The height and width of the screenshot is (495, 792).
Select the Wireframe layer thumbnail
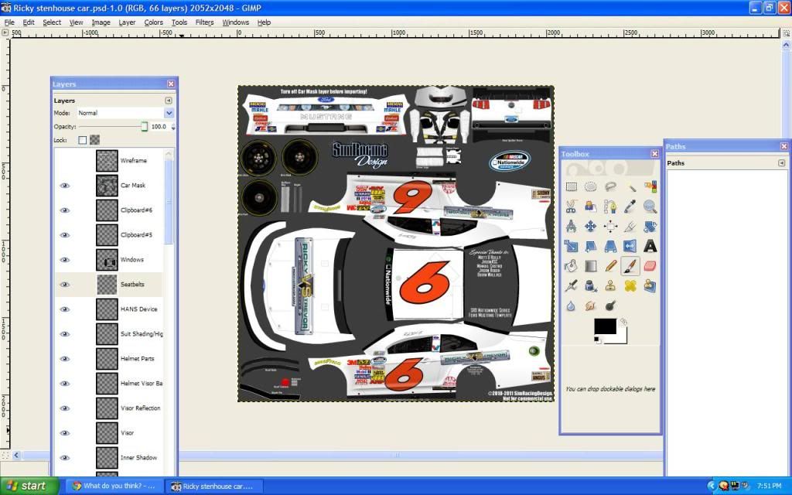coord(107,161)
